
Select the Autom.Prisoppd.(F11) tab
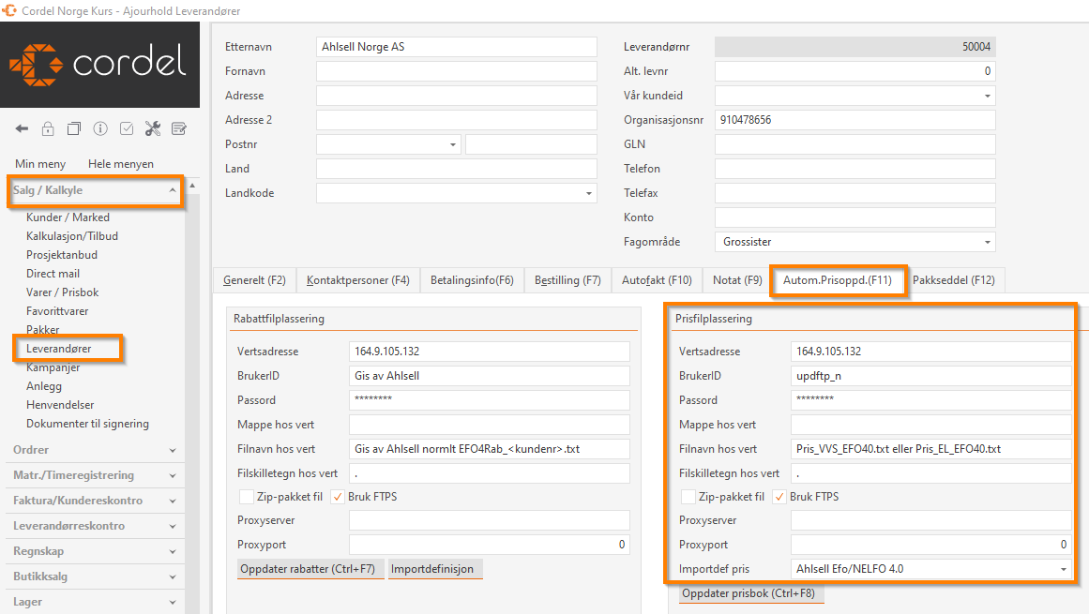point(838,280)
